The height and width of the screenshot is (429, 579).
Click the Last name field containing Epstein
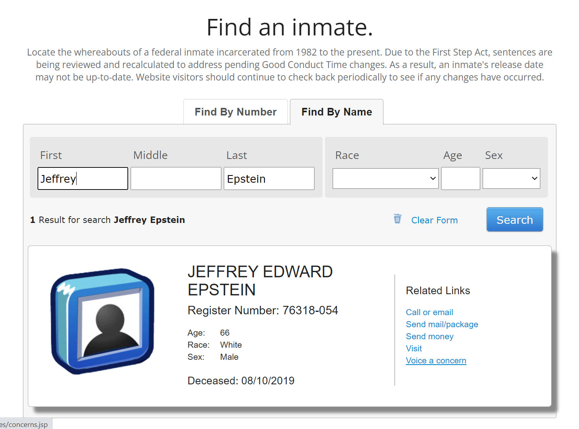pos(269,178)
